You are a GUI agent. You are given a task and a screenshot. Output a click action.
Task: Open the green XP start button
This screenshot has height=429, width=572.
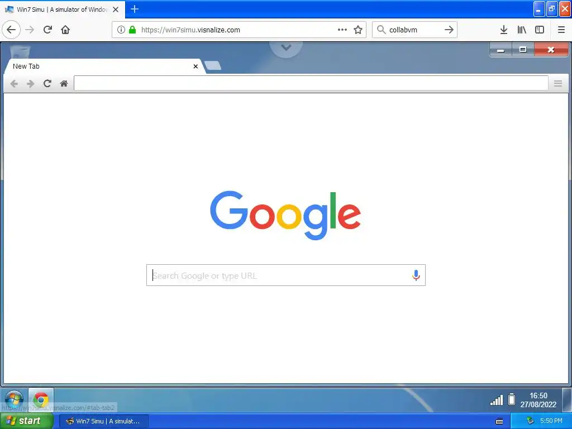coord(27,421)
